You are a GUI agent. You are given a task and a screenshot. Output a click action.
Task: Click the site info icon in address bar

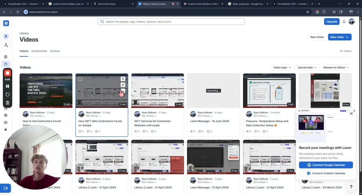(x=26, y=12)
